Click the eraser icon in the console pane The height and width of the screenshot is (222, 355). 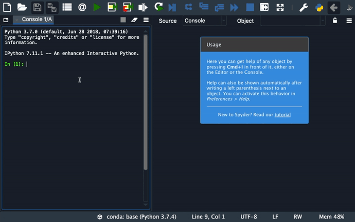134,20
